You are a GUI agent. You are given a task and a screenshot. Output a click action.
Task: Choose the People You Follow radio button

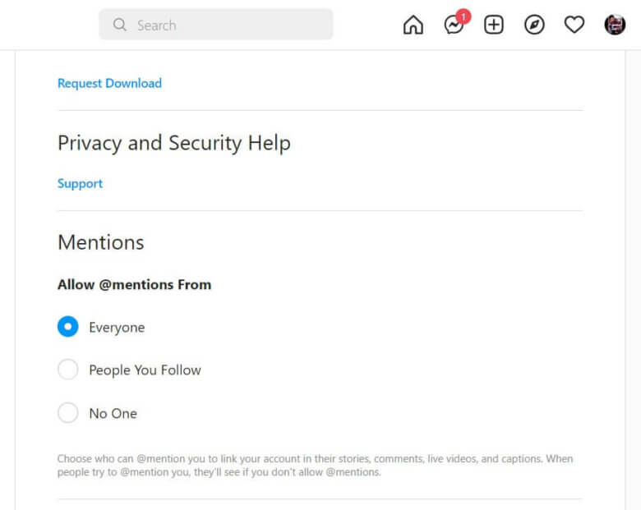(x=67, y=370)
